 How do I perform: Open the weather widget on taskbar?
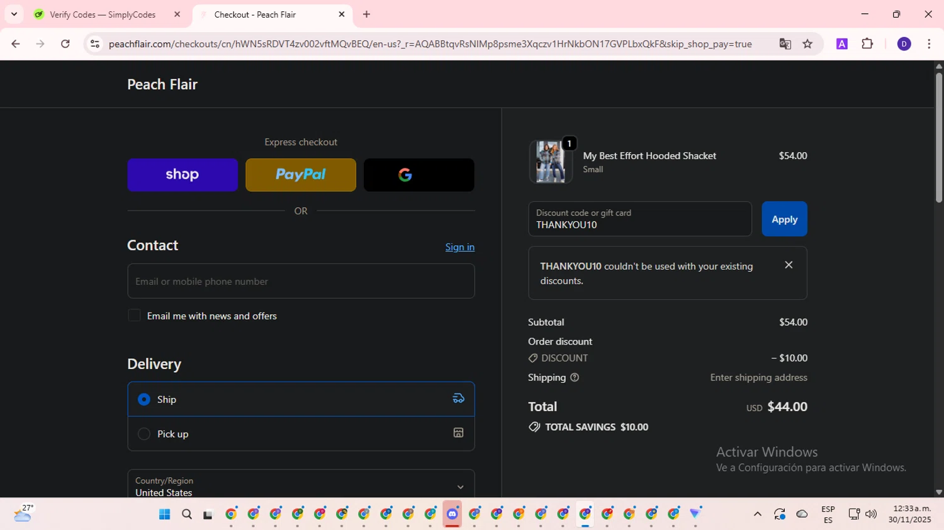tap(23, 514)
